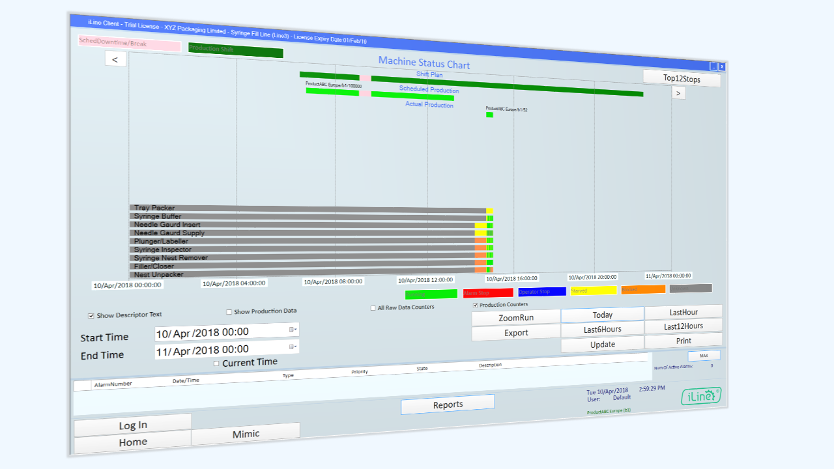Disable the Show Descriptor Text checkbox
This screenshot has width=834, height=469.
(x=91, y=315)
